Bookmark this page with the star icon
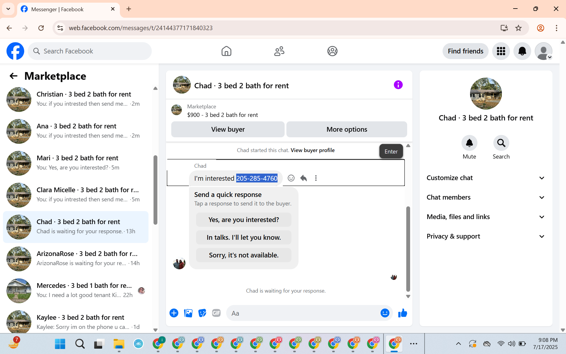The height and width of the screenshot is (354, 566). click(518, 28)
